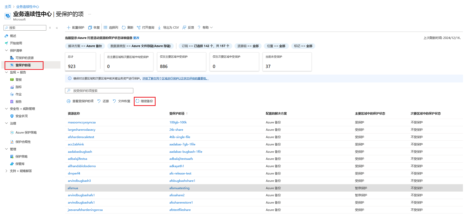Open the 数据源类型 filter pill
467x220 pixels.
[x=141, y=46]
